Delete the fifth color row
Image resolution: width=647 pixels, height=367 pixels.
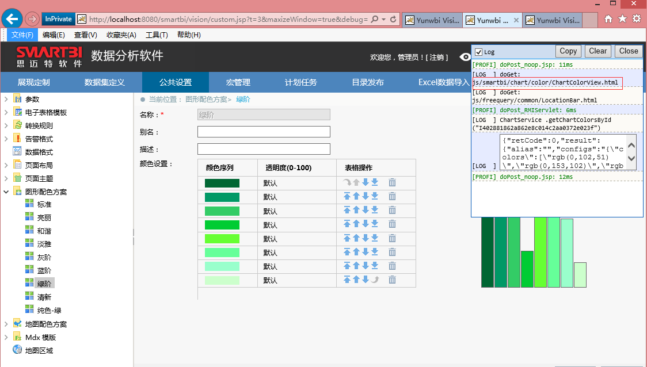[x=392, y=238]
